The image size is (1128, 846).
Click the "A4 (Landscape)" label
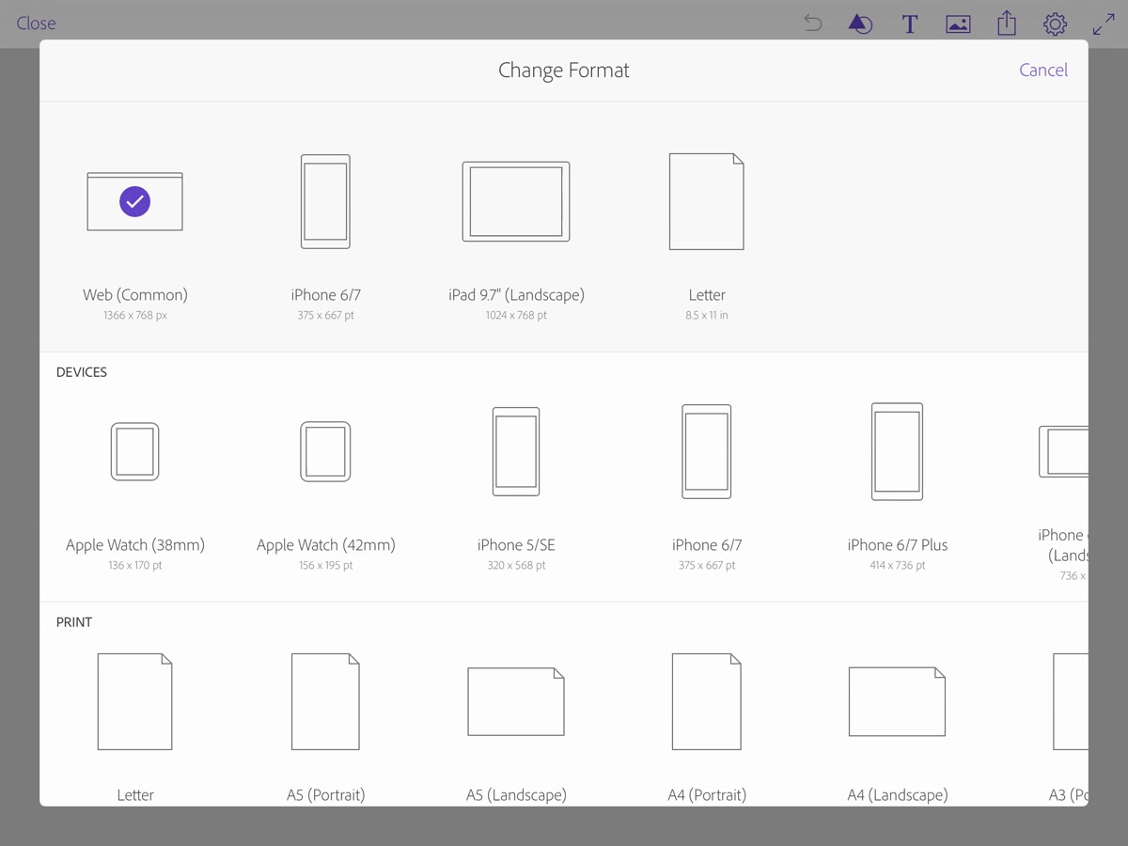[x=898, y=794]
